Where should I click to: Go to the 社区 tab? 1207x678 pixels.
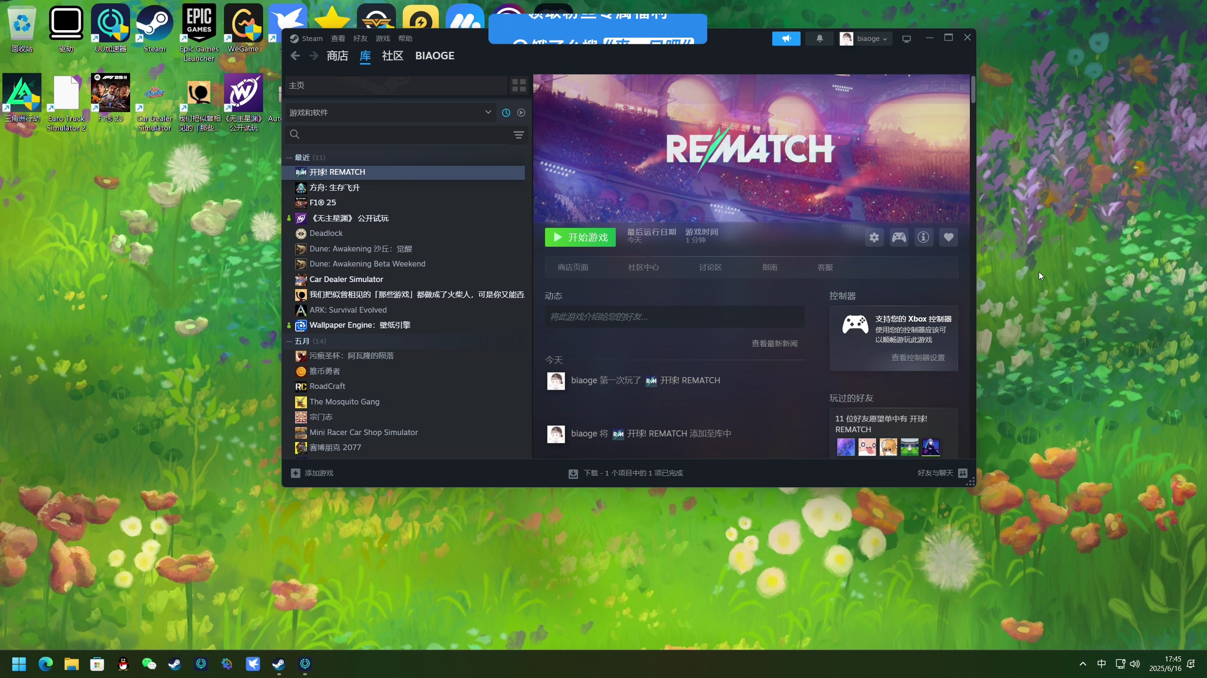[393, 56]
